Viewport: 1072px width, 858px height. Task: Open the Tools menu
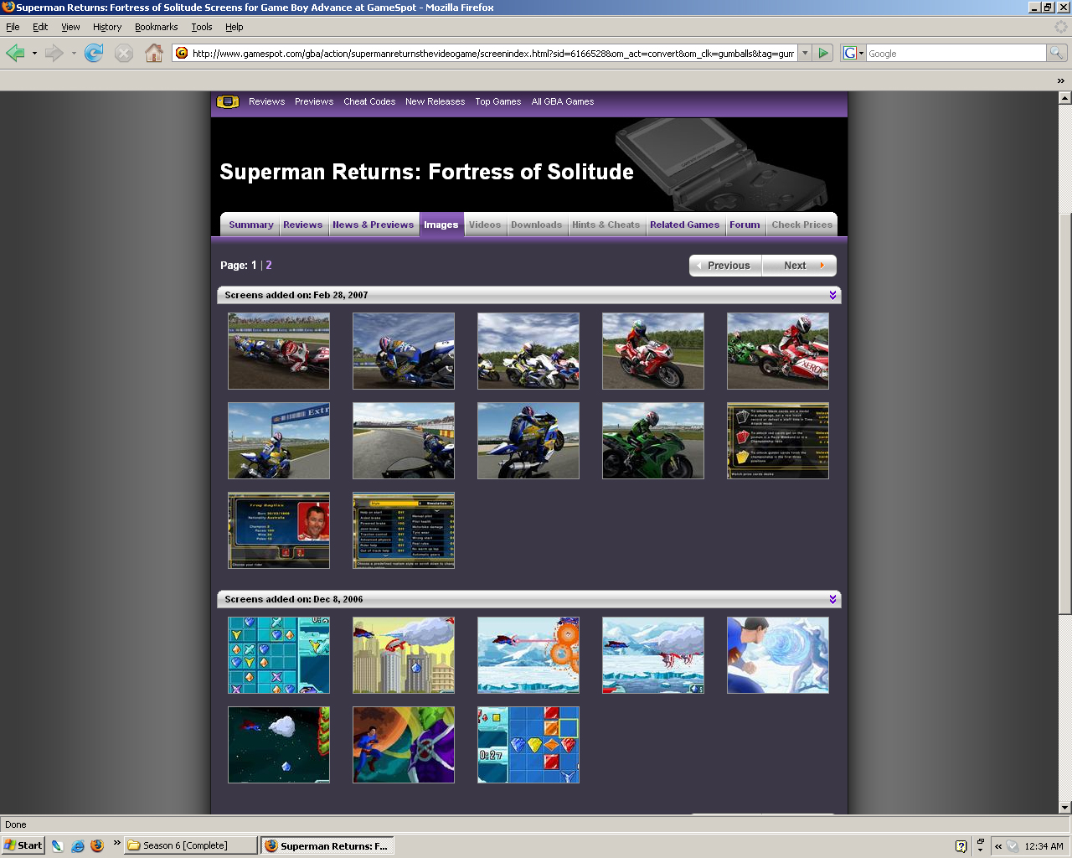tap(202, 27)
